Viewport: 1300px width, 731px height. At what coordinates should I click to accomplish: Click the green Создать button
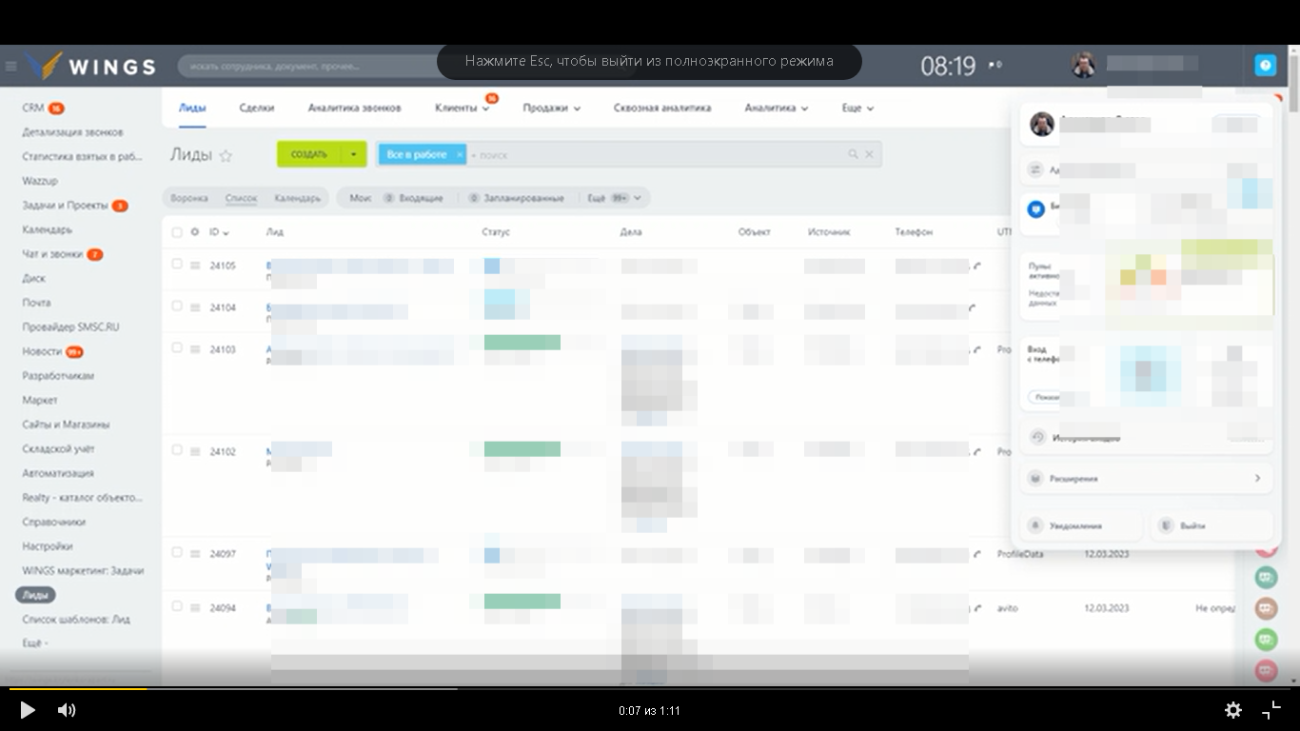pos(309,154)
